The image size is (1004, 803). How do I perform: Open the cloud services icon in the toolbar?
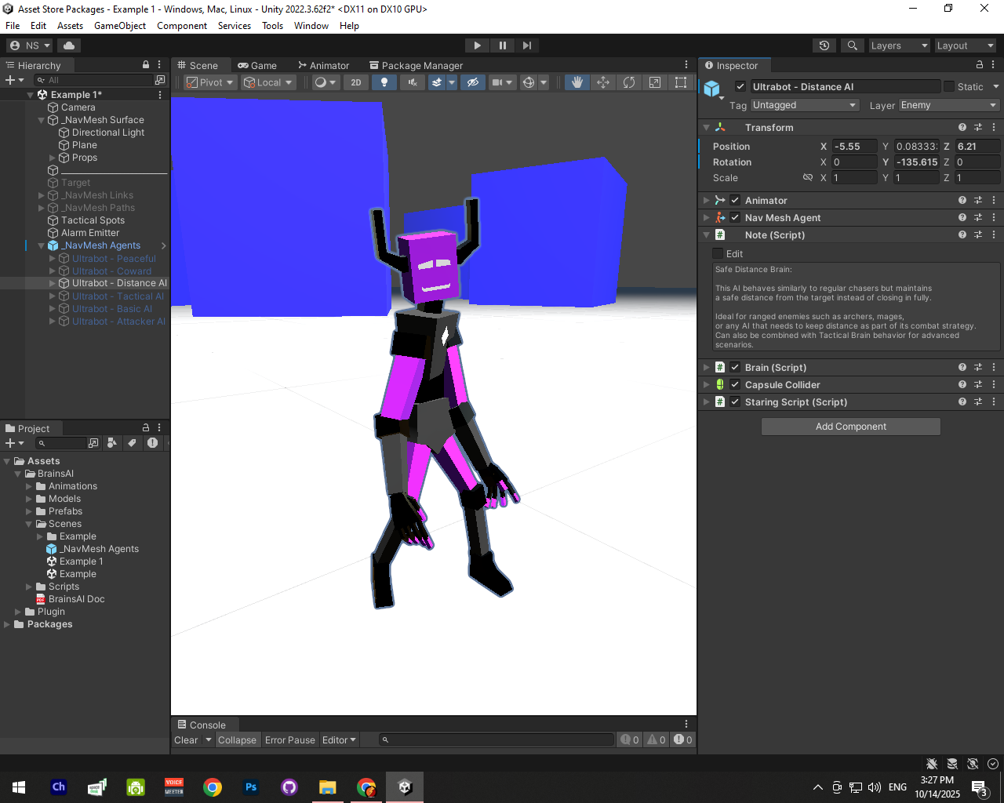click(x=69, y=45)
